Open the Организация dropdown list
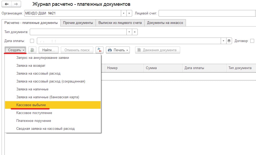256x155 pixels. (x=124, y=13)
